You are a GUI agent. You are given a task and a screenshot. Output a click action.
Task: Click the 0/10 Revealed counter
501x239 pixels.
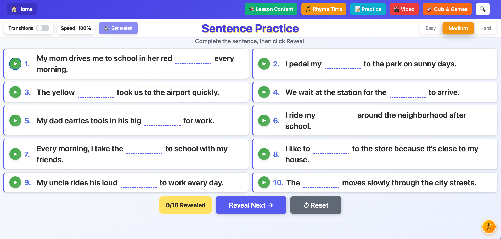(x=185, y=205)
